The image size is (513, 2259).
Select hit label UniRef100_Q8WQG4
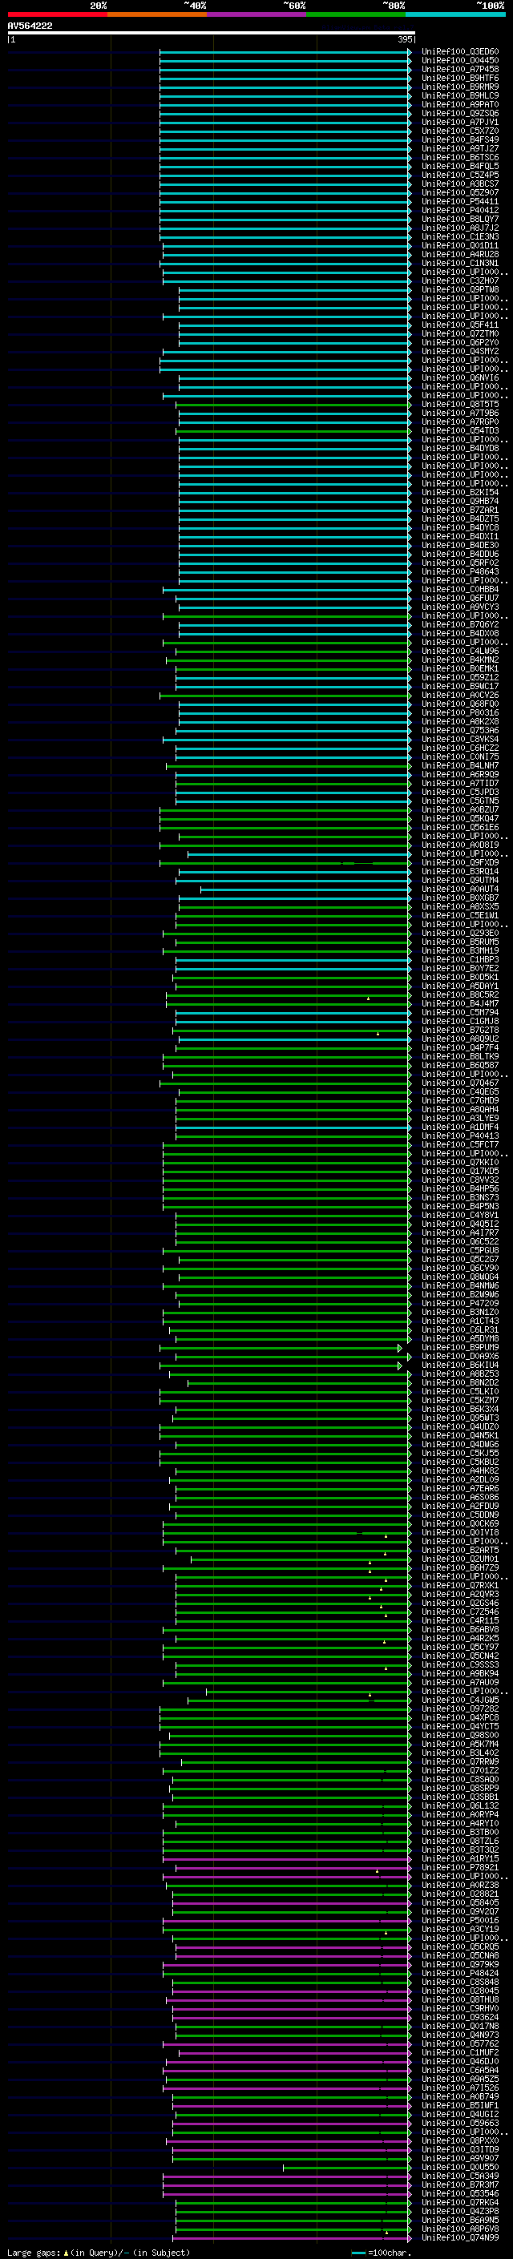point(460,1277)
